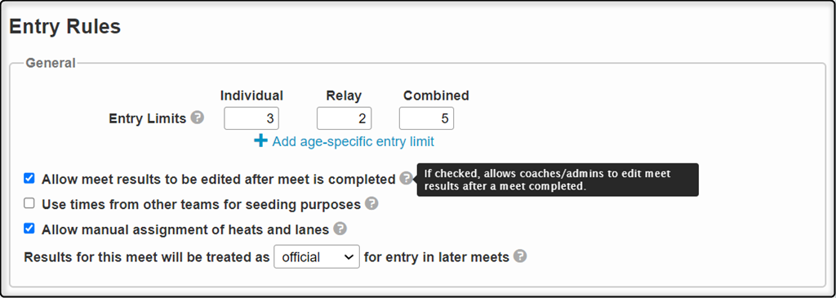Disable 'Allow manual assignment of heats and lanes'
836x298 pixels.
pos(29,229)
